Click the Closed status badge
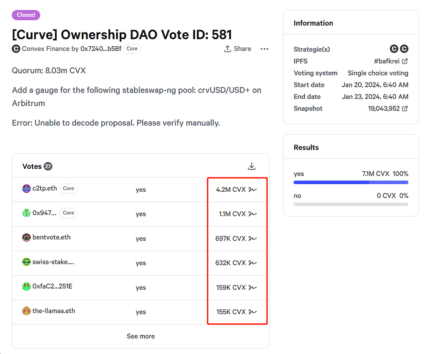This screenshot has width=427, height=354. [26, 15]
